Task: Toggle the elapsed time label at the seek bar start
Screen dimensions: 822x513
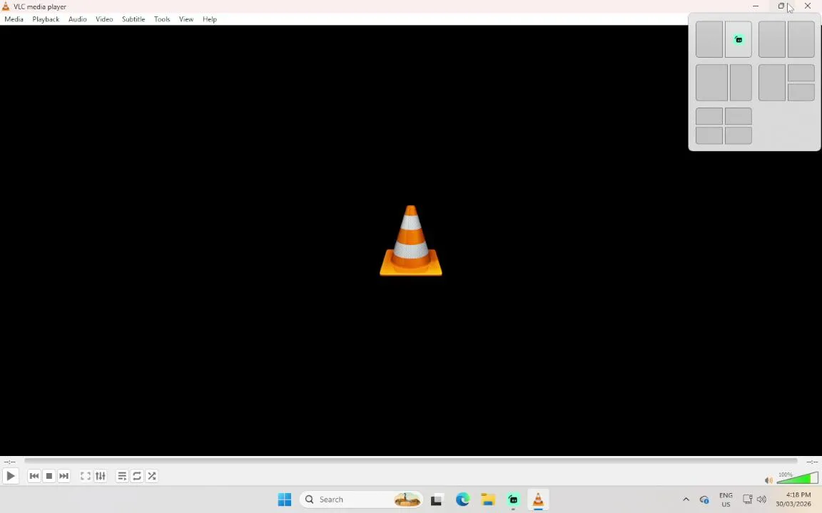Action: (9, 462)
